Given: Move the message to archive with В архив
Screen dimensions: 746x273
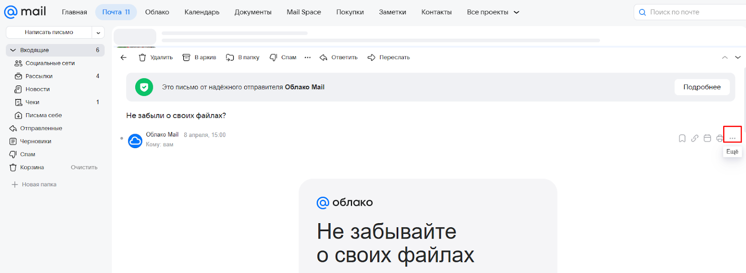Looking at the screenshot, I should tap(199, 57).
